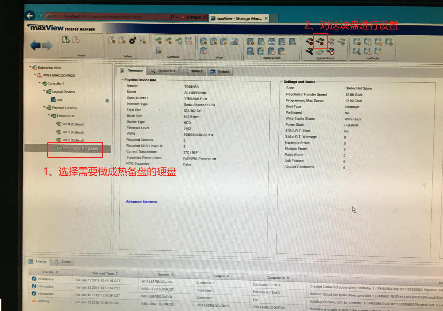Click the Physical Device locate magnifier icon

[x=310, y=51]
